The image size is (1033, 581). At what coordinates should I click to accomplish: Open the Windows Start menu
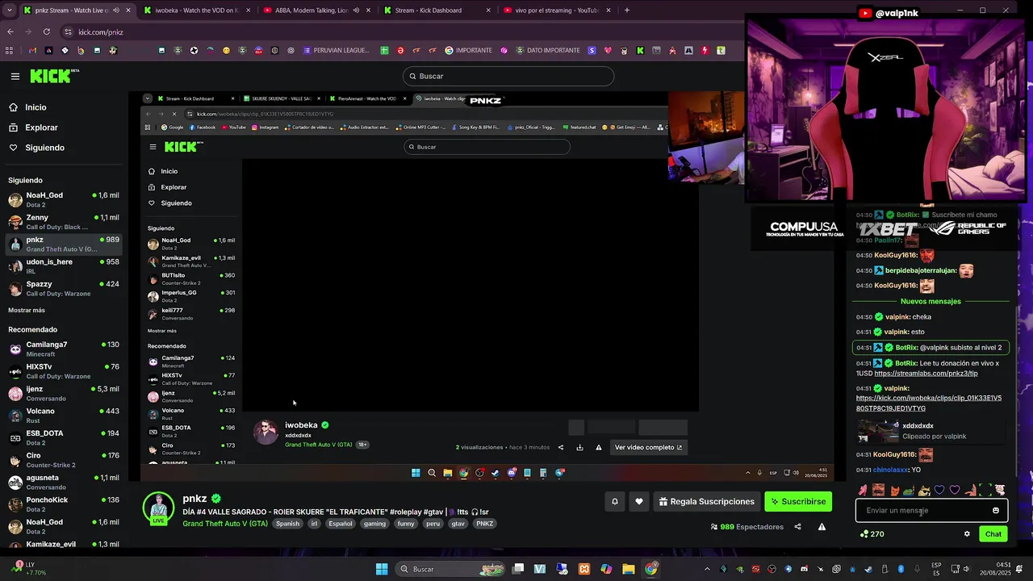coord(381,569)
